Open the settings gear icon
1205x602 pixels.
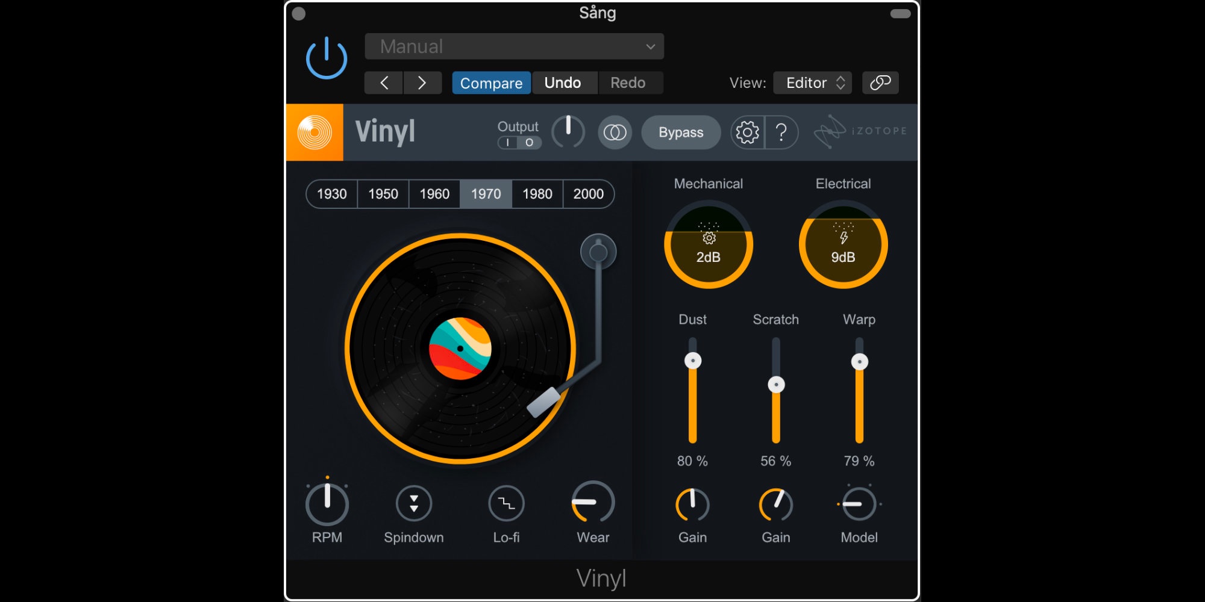(x=747, y=132)
